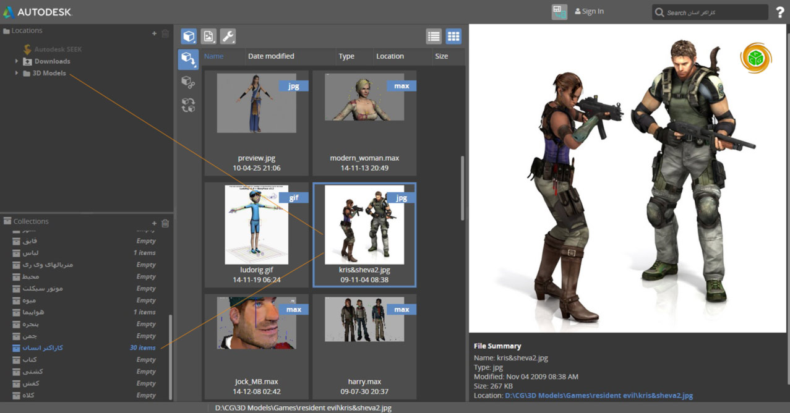Sort by the Date modified column header
Image resolution: width=790 pixels, height=413 pixels.
pyautogui.click(x=271, y=56)
